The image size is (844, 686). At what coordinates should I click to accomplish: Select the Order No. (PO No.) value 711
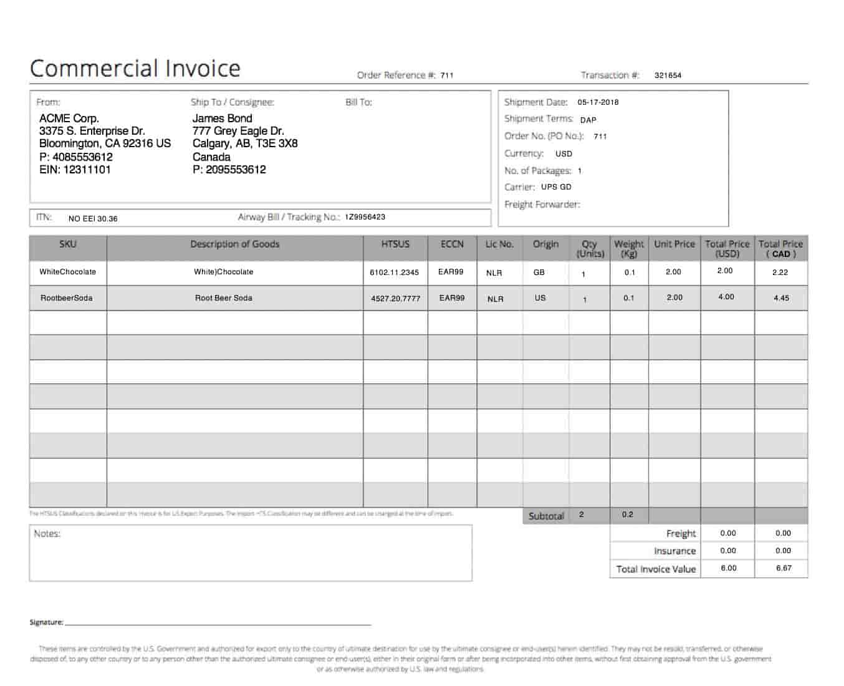(x=600, y=137)
